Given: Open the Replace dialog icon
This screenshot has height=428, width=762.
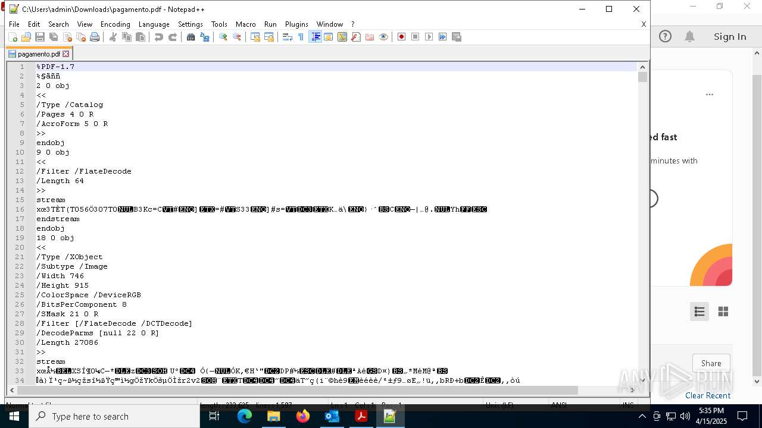Looking at the screenshot, I should [205, 37].
